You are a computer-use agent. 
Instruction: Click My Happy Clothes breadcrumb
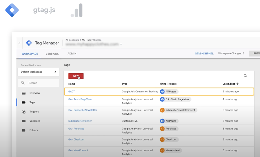[92, 40]
